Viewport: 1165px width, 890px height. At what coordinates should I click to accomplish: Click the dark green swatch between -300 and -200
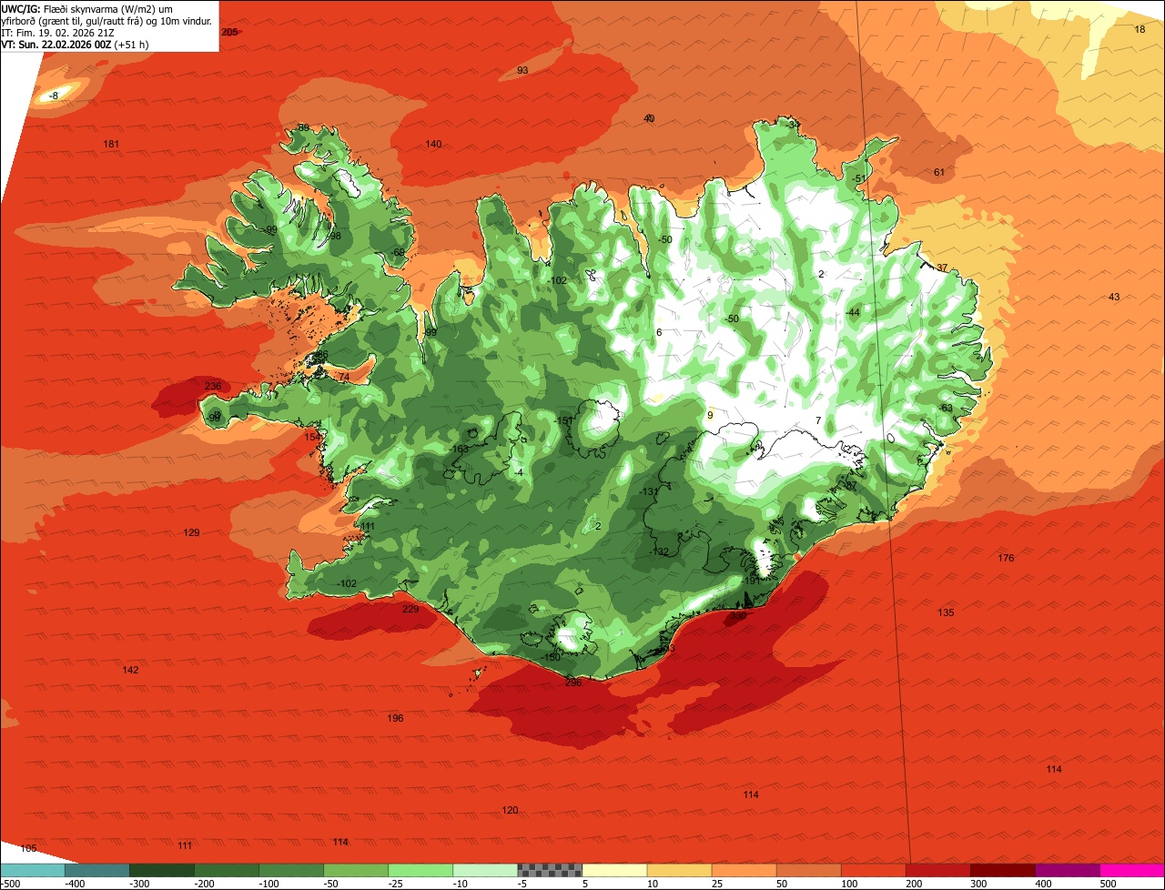[161, 870]
